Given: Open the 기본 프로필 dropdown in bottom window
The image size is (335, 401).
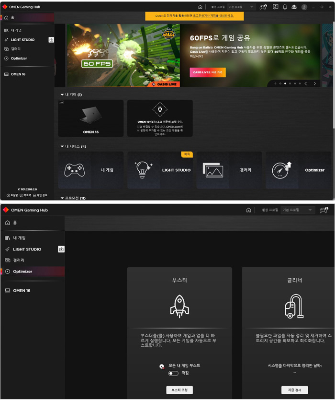Looking at the screenshot, I should coord(298,210).
